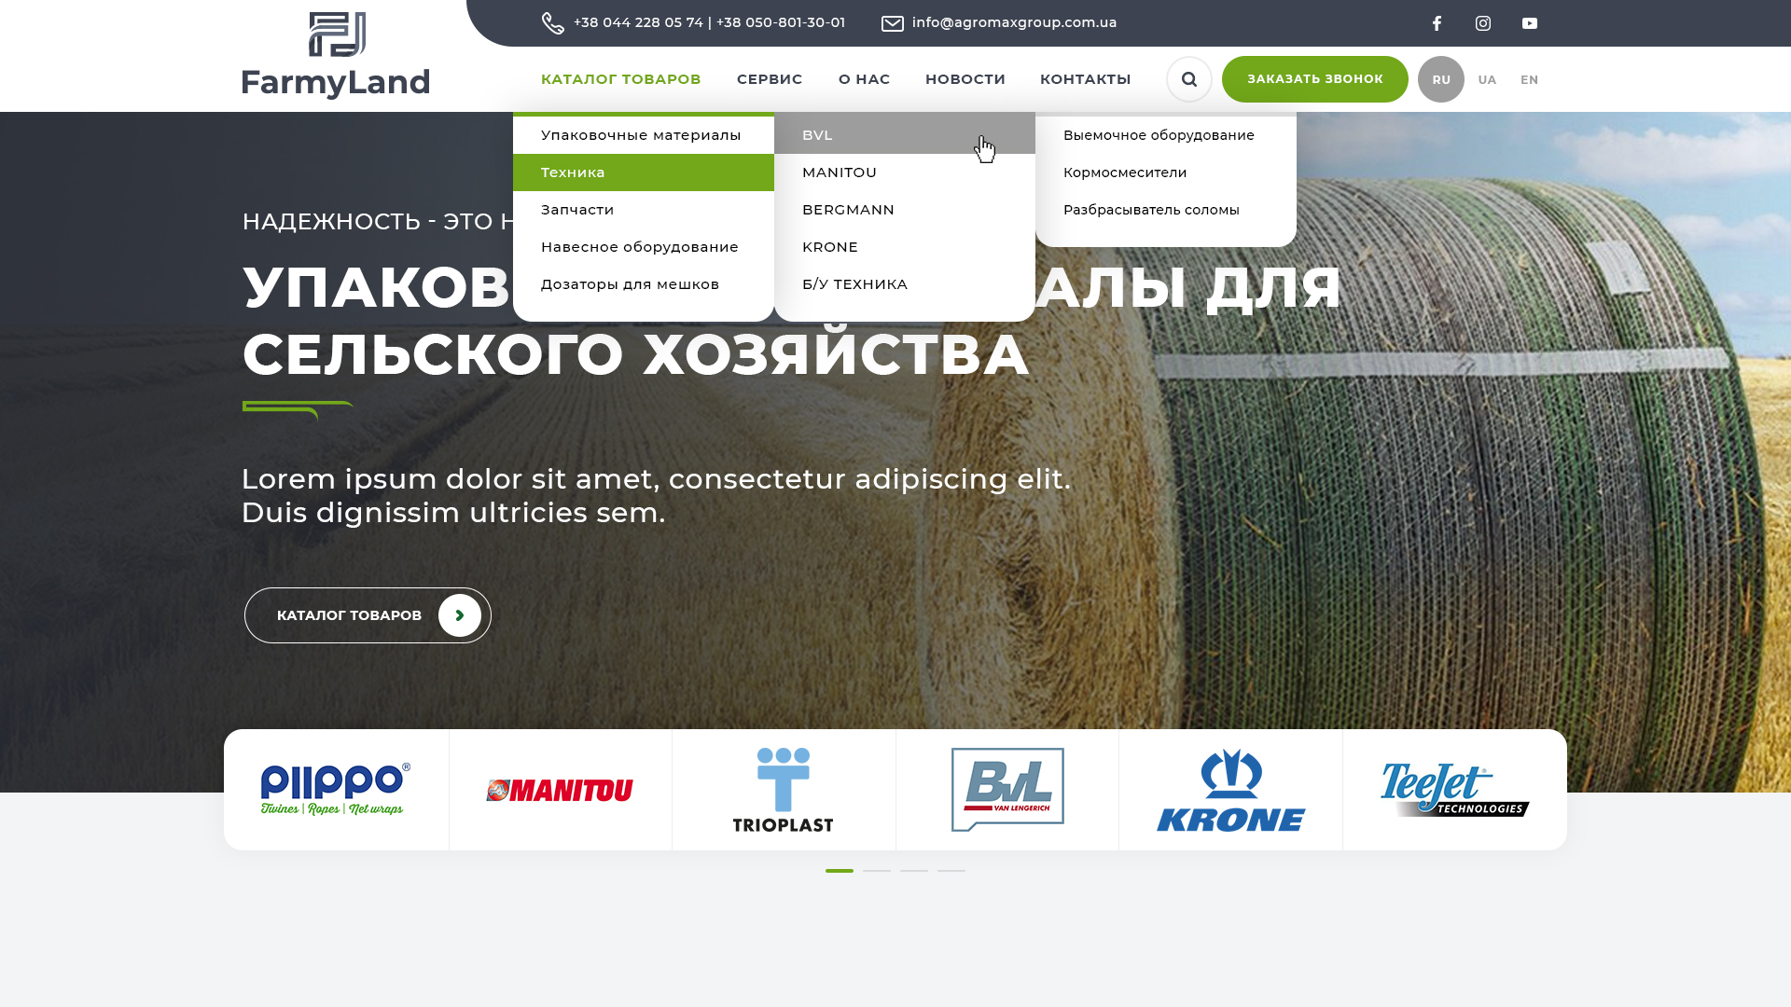The width and height of the screenshot is (1791, 1007).
Task: Open the YouTube social icon
Action: (x=1530, y=23)
